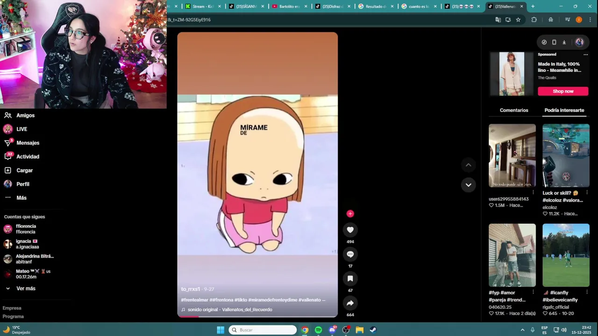Open recommended #fyp #amor video thumbnail
Image resolution: width=598 pixels, height=336 pixels.
512,255
